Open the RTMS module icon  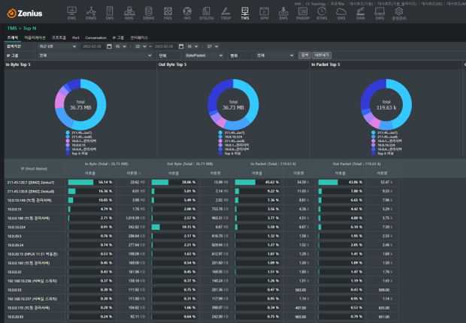tap(322, 12)
